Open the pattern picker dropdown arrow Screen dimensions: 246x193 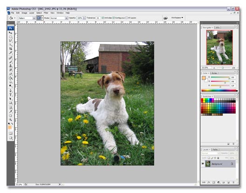click(42, 18)
